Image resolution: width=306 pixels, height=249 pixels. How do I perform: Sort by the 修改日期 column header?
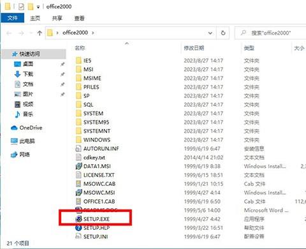[194, 48]
